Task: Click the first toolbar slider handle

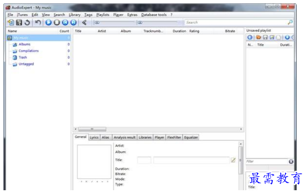Action: click(x=97, y=23)
